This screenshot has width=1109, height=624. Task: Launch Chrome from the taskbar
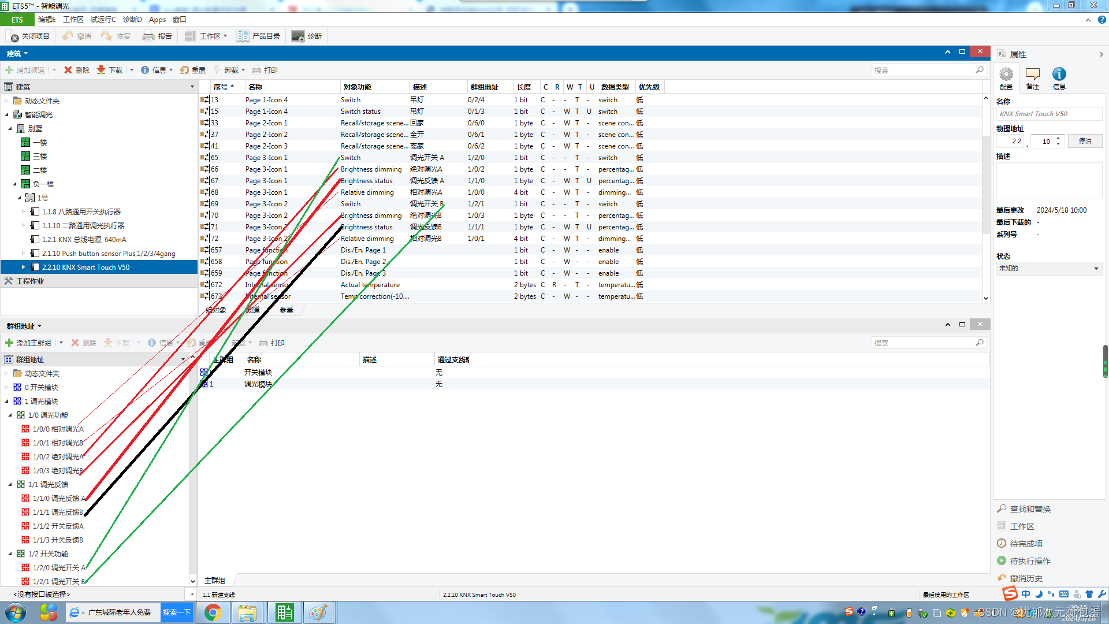tap(213, 612)
